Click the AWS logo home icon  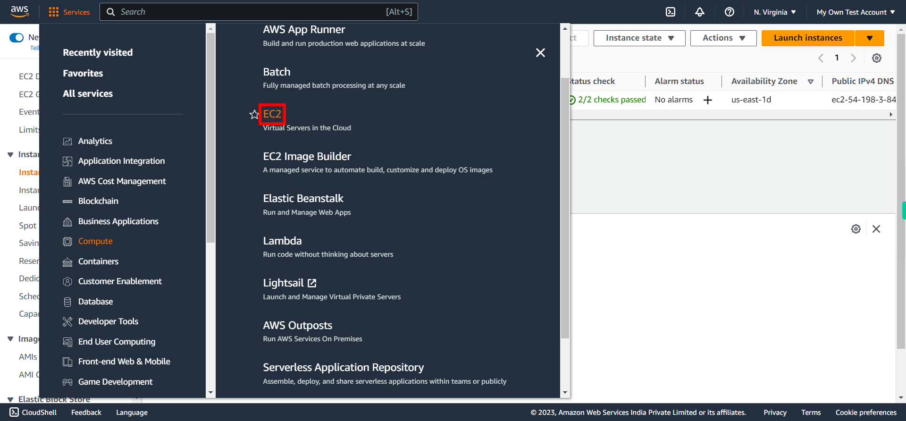pos(19,11)
